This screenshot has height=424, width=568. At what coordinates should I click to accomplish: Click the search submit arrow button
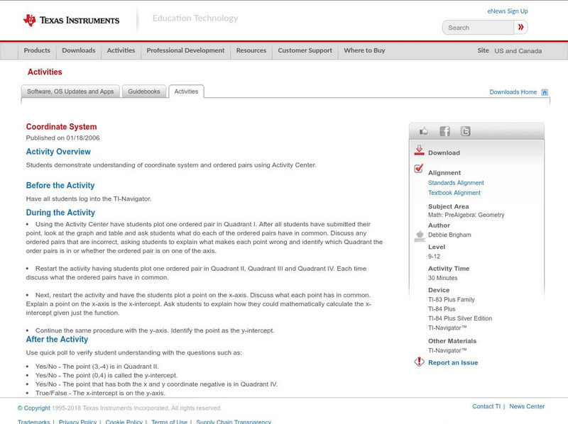click(520, 27)
